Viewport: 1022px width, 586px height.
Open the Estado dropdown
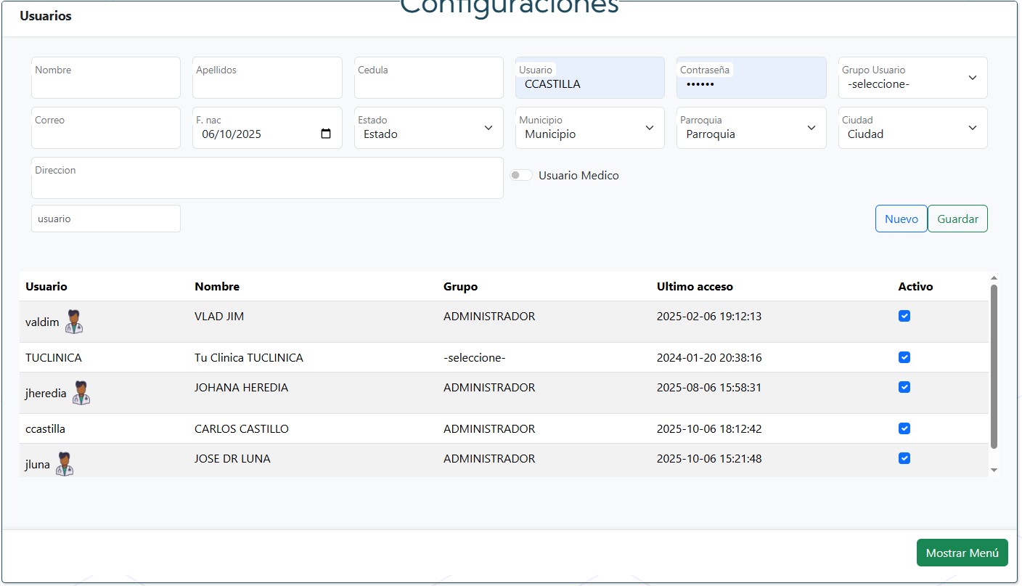click(x=428, y=128)
